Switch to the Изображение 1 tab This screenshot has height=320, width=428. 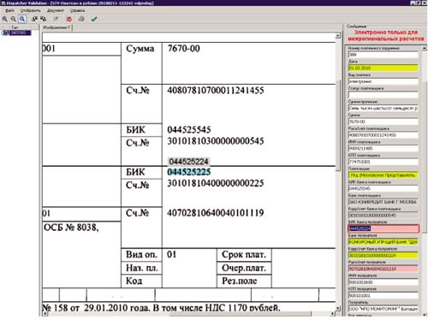(x=56, y=27)
